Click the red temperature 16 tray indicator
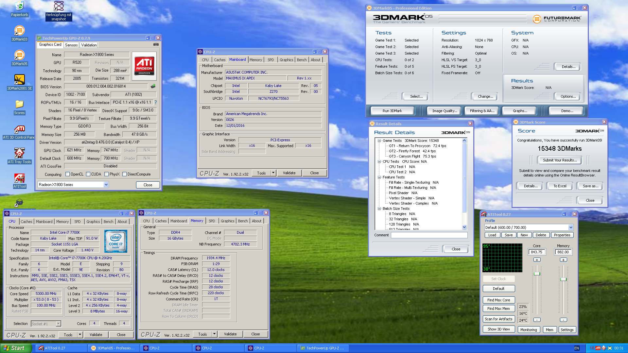The image size is (628, 353). [x=592, y=348]
